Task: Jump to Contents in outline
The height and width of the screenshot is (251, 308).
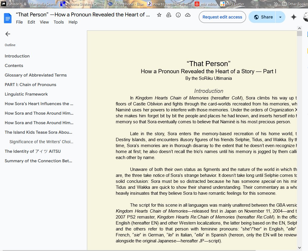Action: click(14, 66)
